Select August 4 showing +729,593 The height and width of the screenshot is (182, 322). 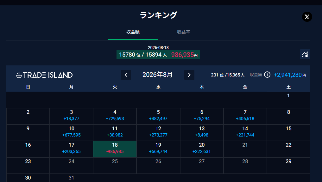pos(115,116)
